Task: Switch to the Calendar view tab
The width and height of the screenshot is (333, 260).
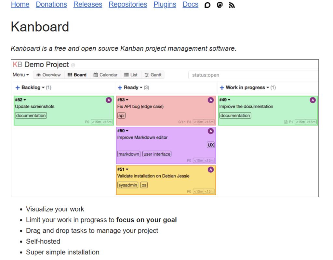Action: point(105,75)
